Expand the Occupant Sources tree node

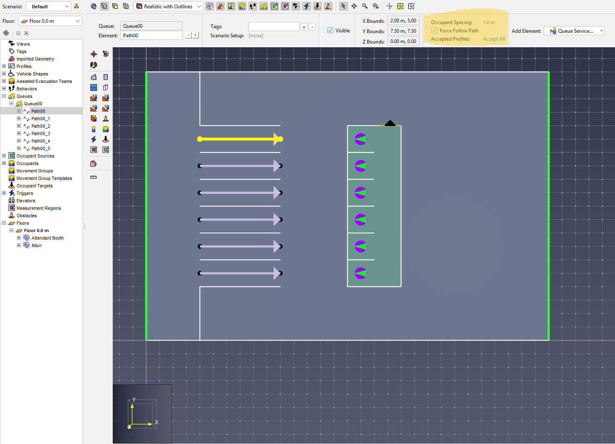tap(4, 156)
